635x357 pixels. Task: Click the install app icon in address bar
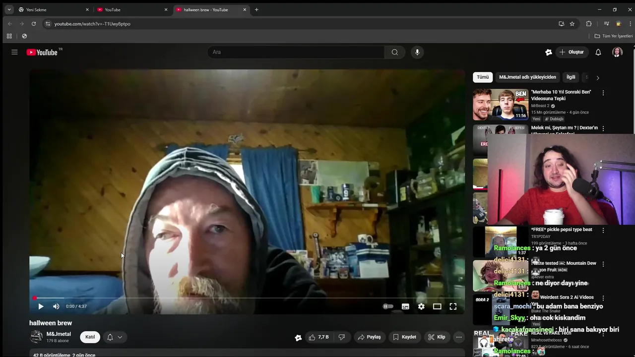point(561,24)
